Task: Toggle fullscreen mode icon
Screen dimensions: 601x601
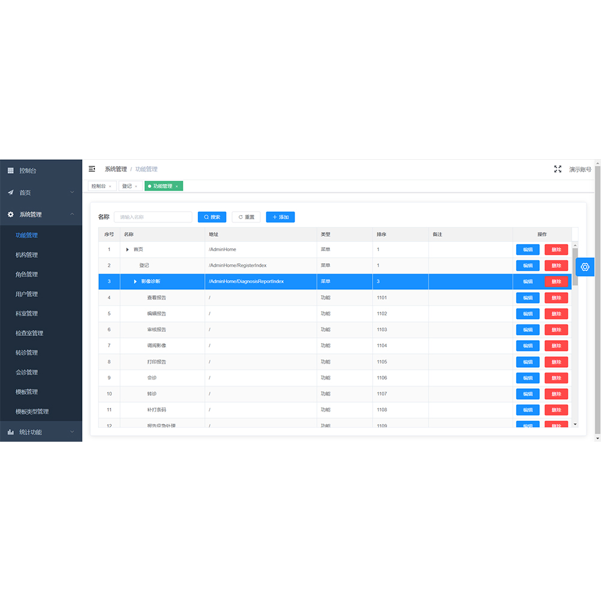Action: [x=558, y=169]
